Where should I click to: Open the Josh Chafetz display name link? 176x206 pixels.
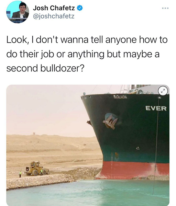tap(54, 8)
